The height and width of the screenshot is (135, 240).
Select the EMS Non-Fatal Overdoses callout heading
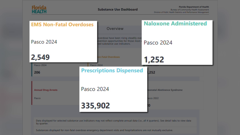62,25
